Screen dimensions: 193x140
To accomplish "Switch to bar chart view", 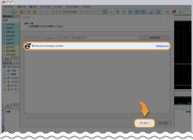I will click(99, 12).
